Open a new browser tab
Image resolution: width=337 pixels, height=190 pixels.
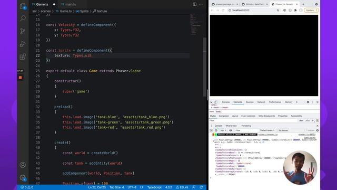click(x=303, y=4)
